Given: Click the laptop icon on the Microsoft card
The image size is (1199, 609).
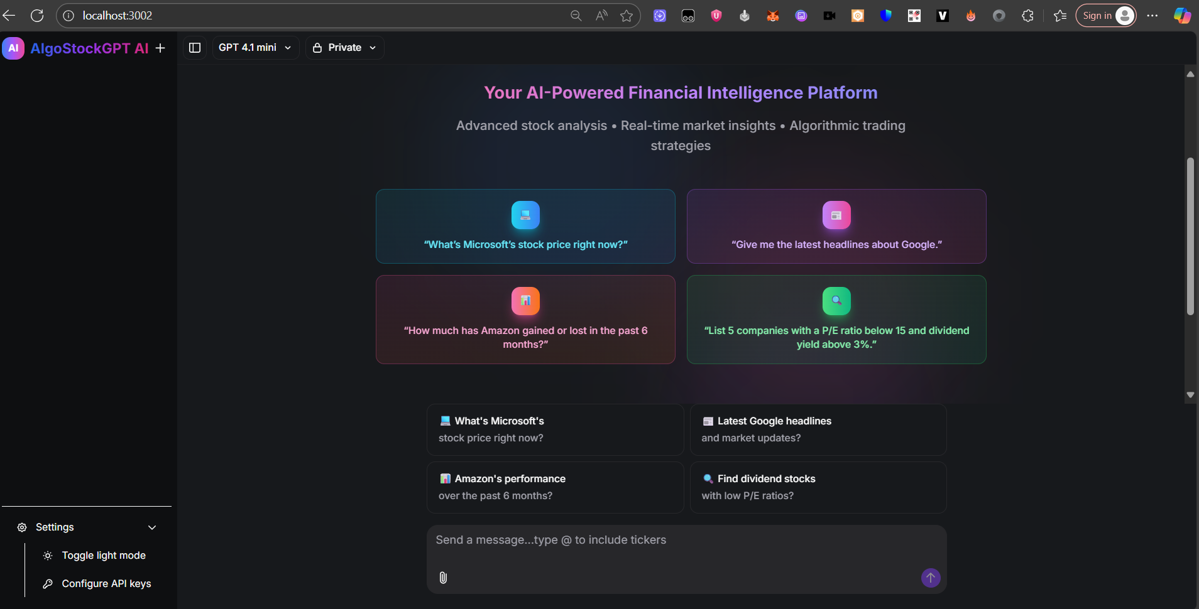Looking at the screenshot, I should (x=525, y=215).
